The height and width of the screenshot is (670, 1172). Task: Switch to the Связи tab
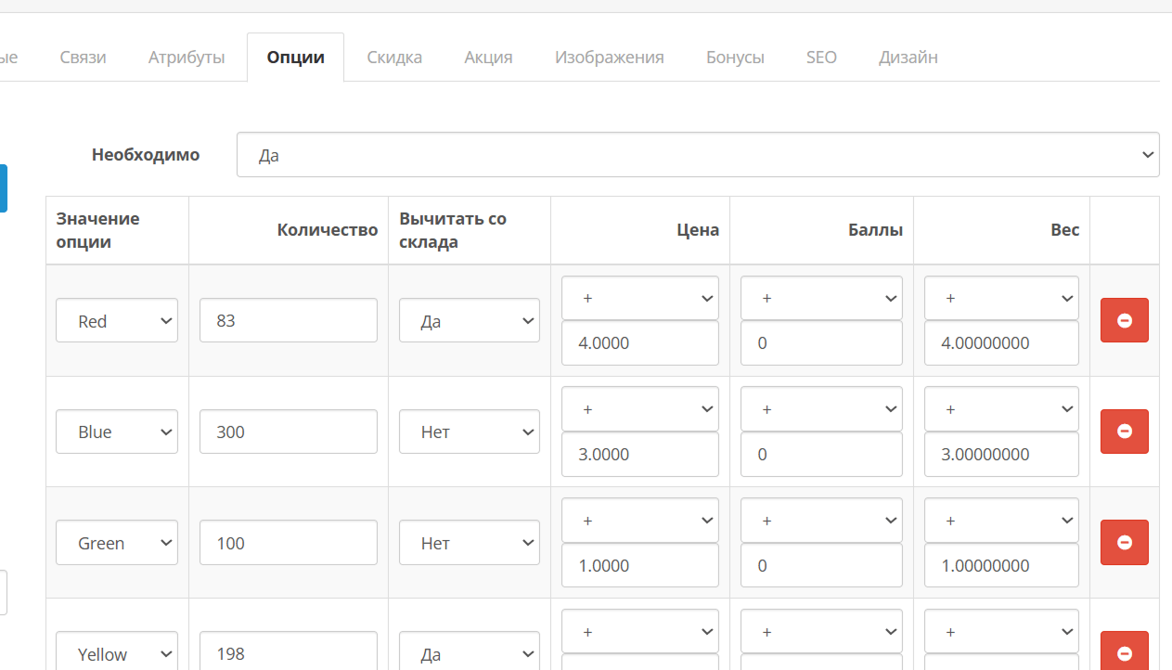pyautogui.click(x=83, y=58)
